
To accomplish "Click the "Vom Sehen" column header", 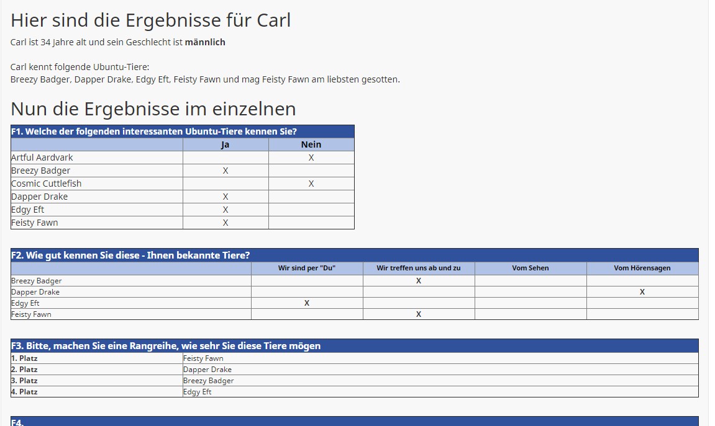I will pos(531,268).
